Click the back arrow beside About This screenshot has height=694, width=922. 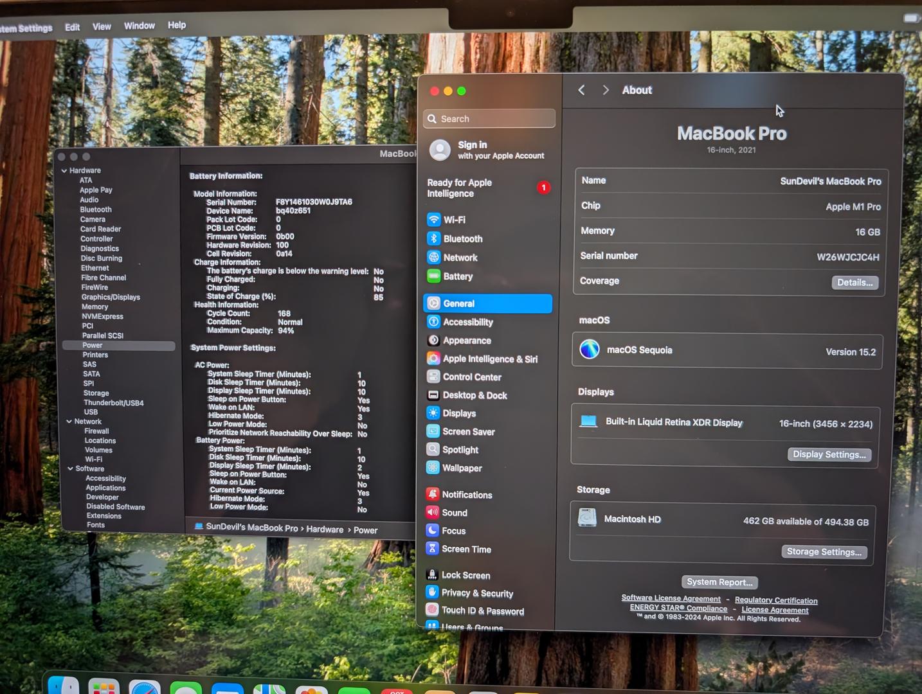(581, 91)
